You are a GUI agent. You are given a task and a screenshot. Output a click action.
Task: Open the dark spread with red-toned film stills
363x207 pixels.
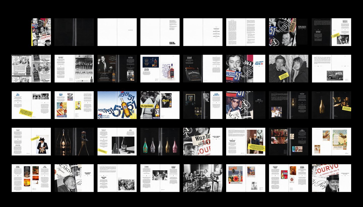point(289,142)
